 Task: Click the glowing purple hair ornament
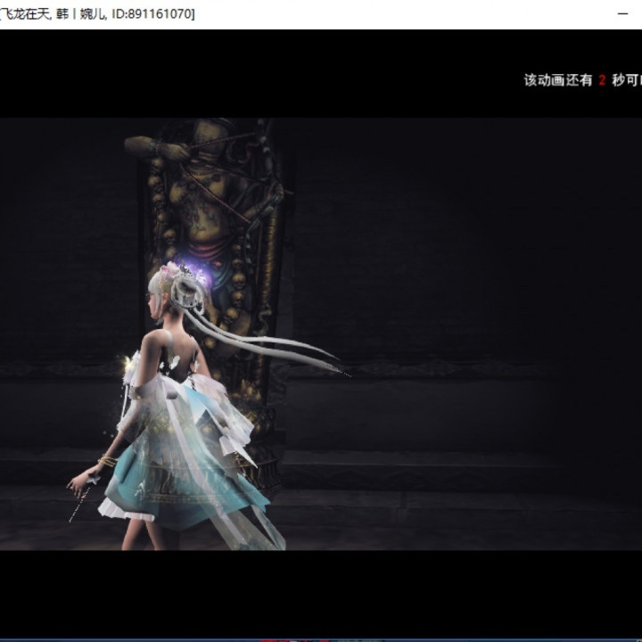click(x=189, y=267)
